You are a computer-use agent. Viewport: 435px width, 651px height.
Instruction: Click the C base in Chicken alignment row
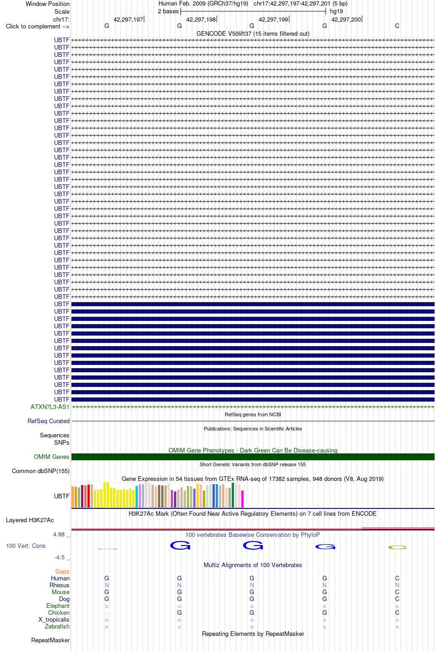coord(397,612)
